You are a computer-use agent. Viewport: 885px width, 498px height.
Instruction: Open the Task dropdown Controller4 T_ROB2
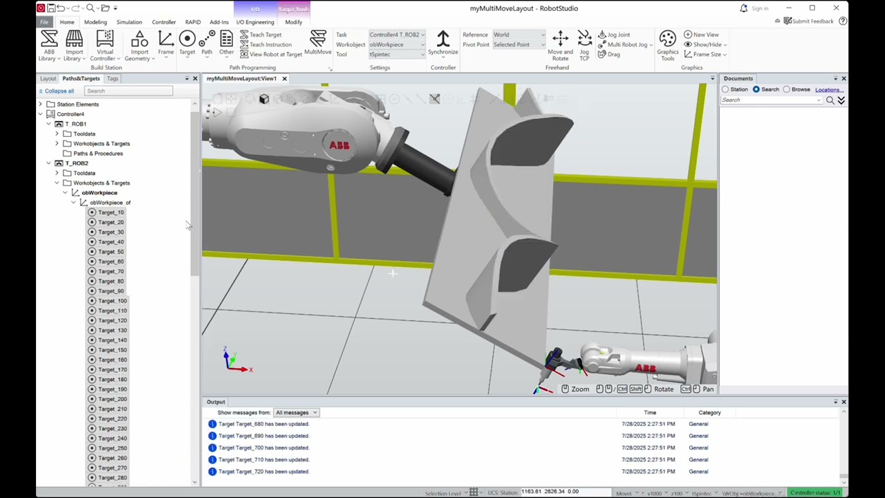click(397, 35)
